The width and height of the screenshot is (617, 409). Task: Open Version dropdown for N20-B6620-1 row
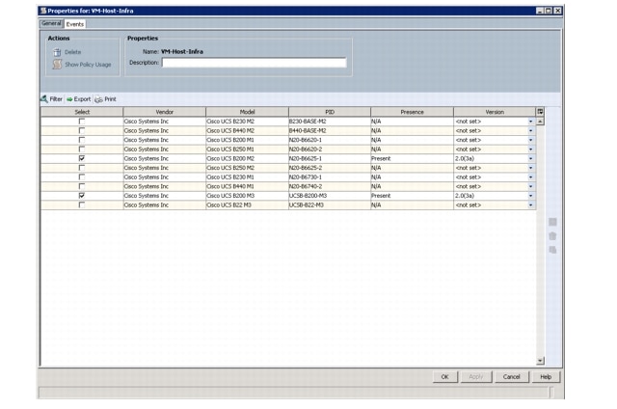click(x=531, y=140)
